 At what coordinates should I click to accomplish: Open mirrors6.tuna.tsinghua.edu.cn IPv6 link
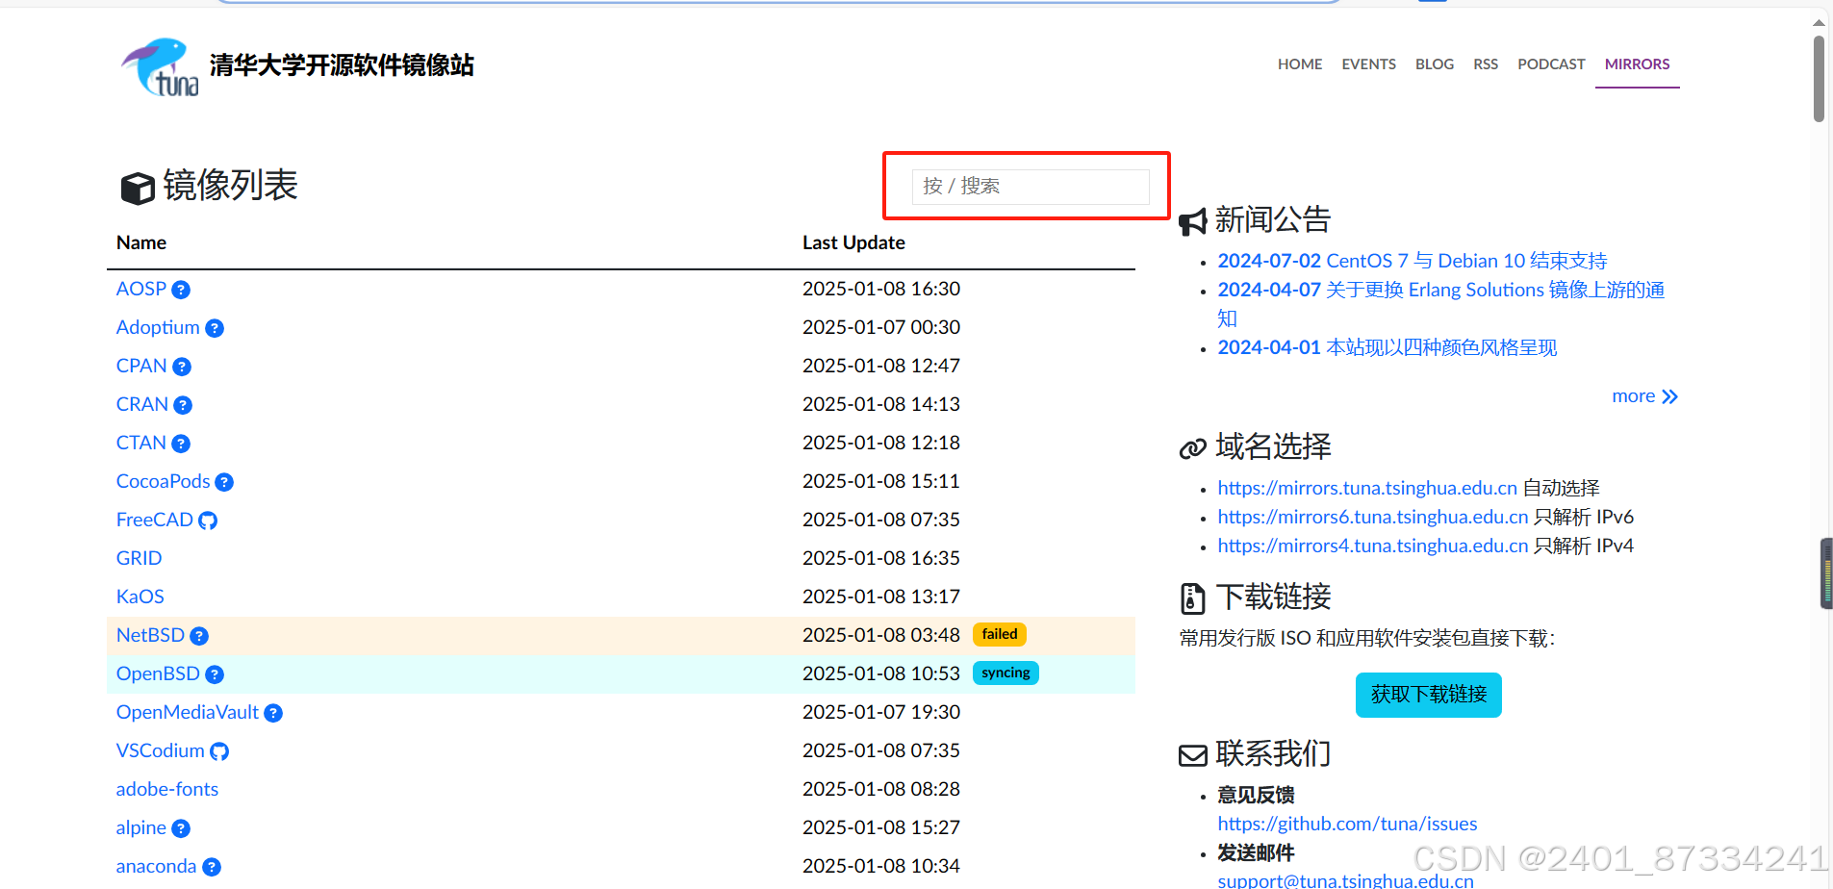[x=1373, y=517]
